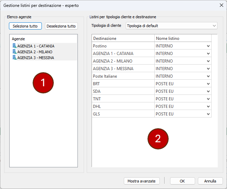Open the listino dropdown for BRT row
Image resolution: width=227 pixels, height=189 pixels.
208,84
